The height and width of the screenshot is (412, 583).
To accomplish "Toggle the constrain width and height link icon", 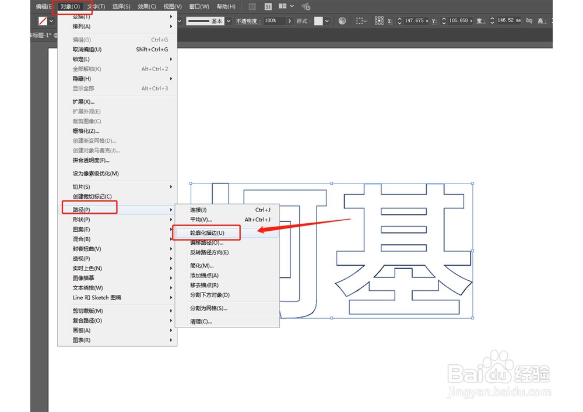I will (529, 21).
